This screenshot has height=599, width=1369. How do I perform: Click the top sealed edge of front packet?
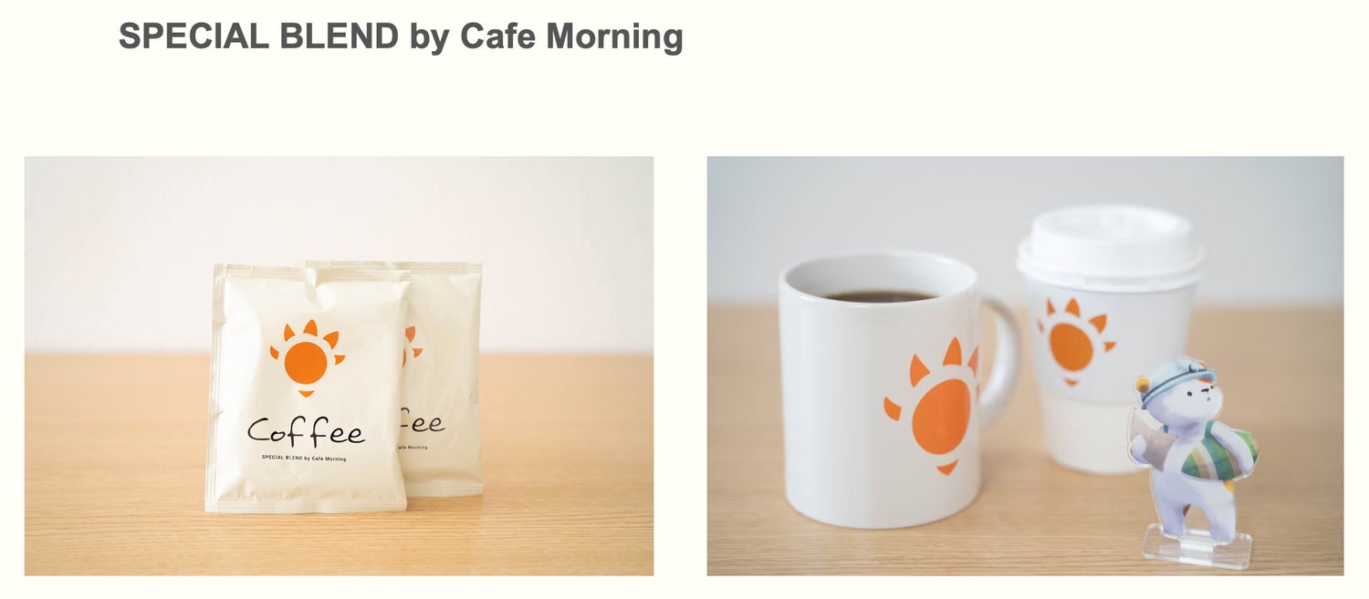click(310, 271)
